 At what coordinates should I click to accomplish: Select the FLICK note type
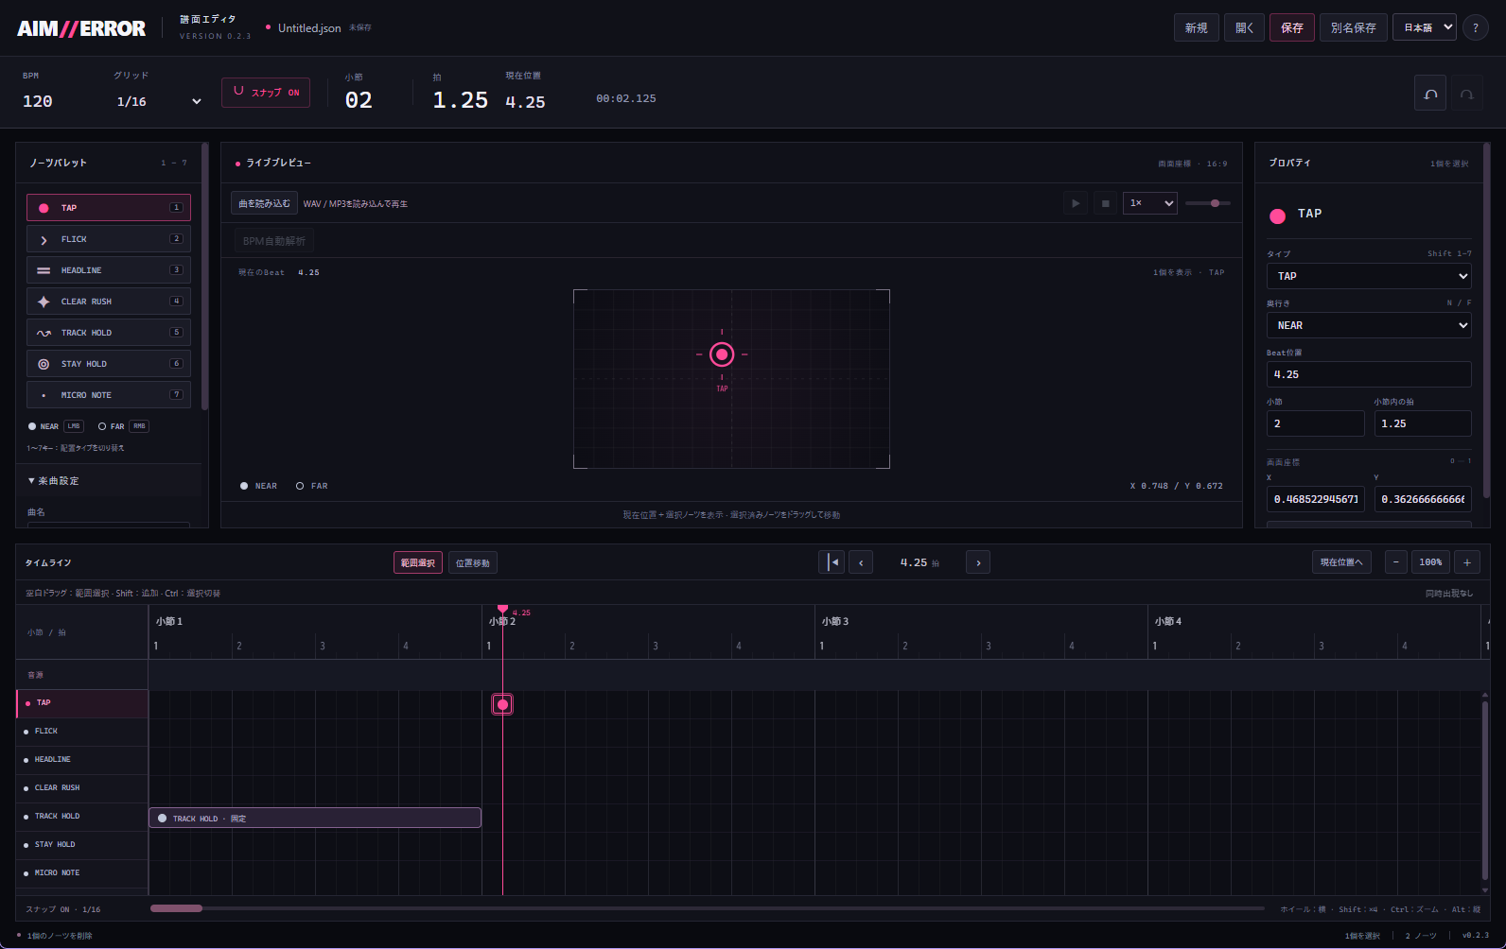(x=109, y=239)
